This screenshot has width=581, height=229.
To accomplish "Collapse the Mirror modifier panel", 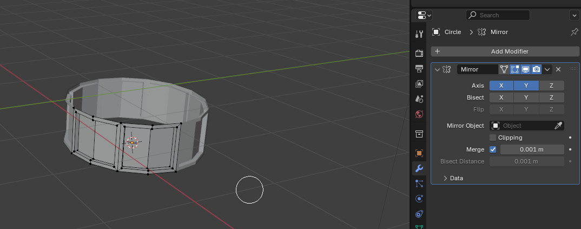I will point(437,69).
